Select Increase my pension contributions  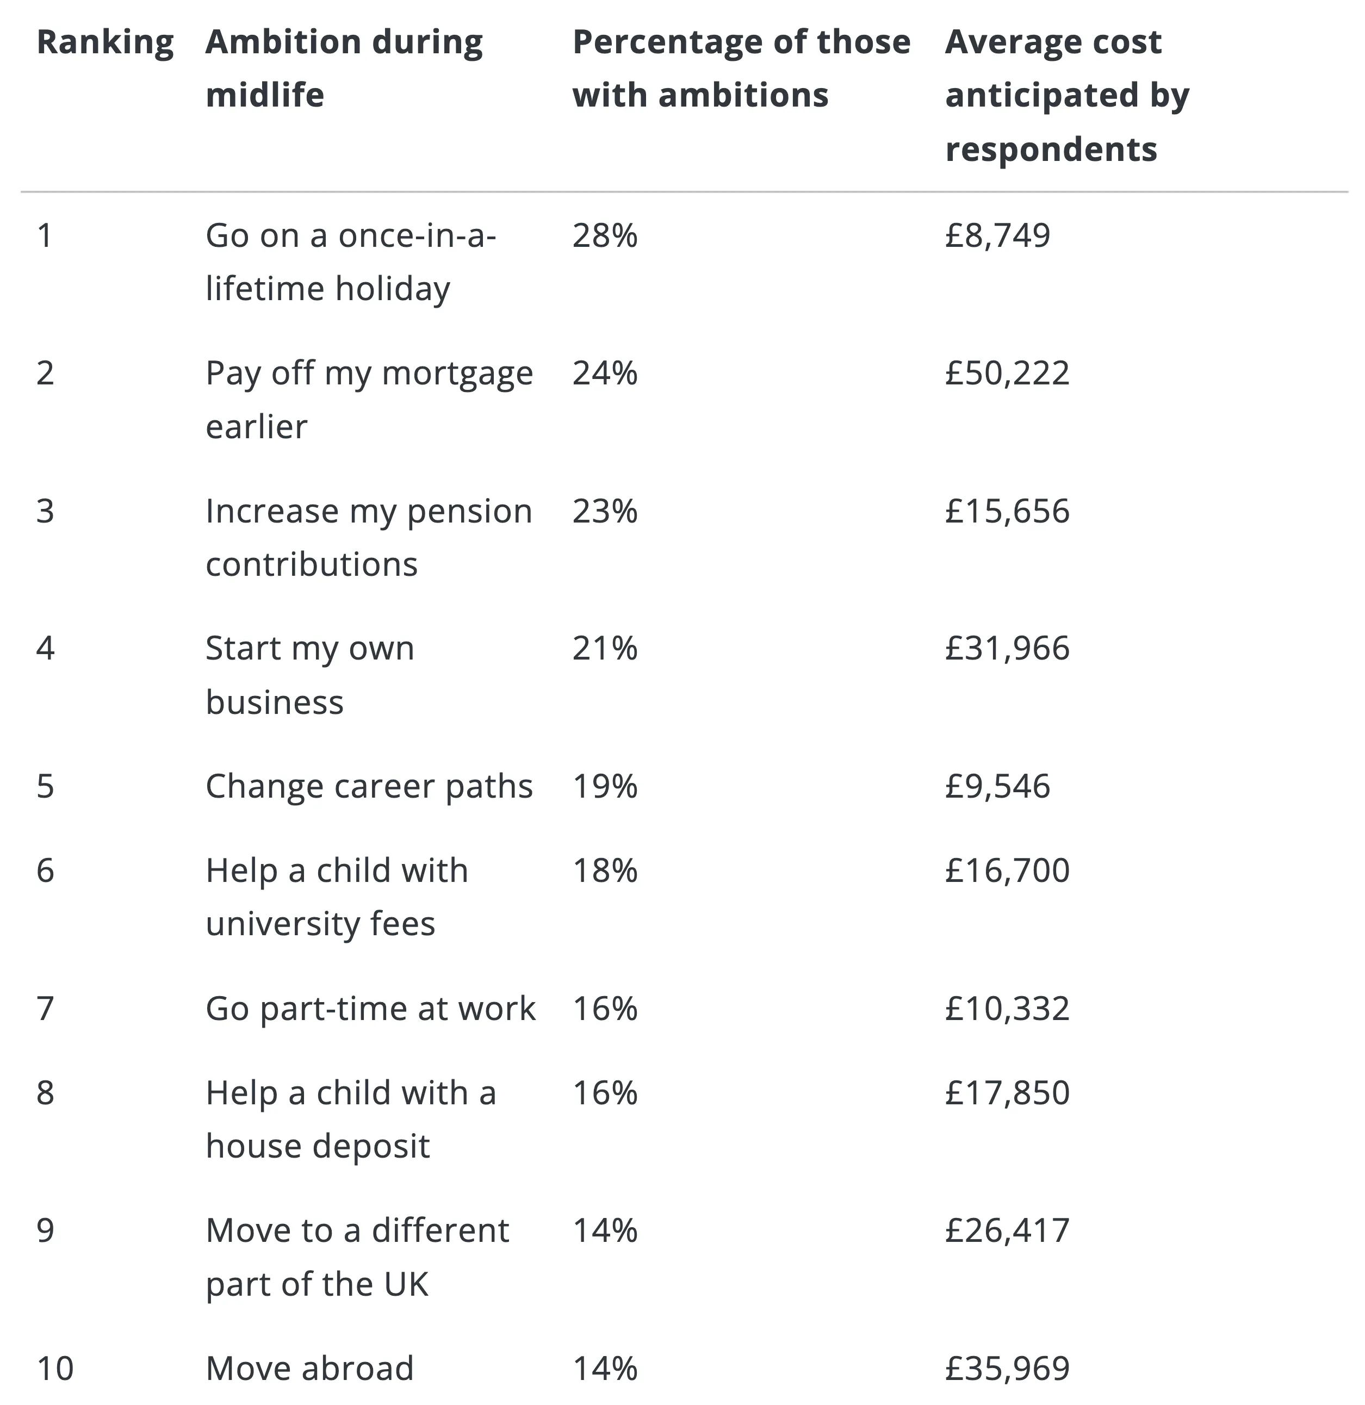click(369, 537)
